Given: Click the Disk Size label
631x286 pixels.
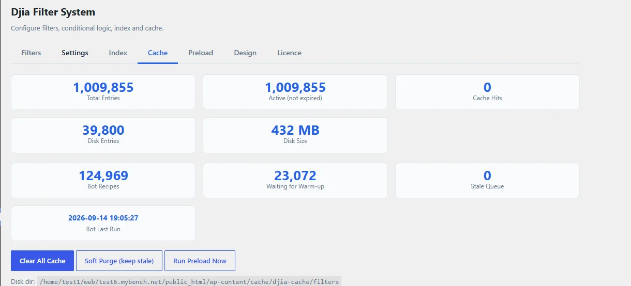Looking at the screenshot, I should tap(295, 140).
